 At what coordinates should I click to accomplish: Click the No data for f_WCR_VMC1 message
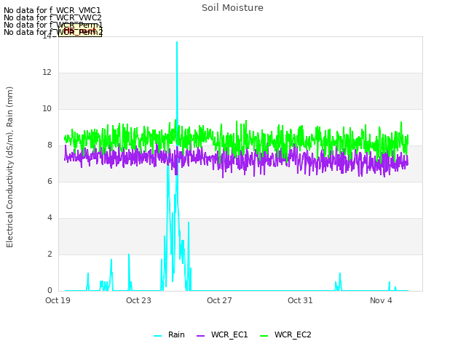click(x=52, y=10)
